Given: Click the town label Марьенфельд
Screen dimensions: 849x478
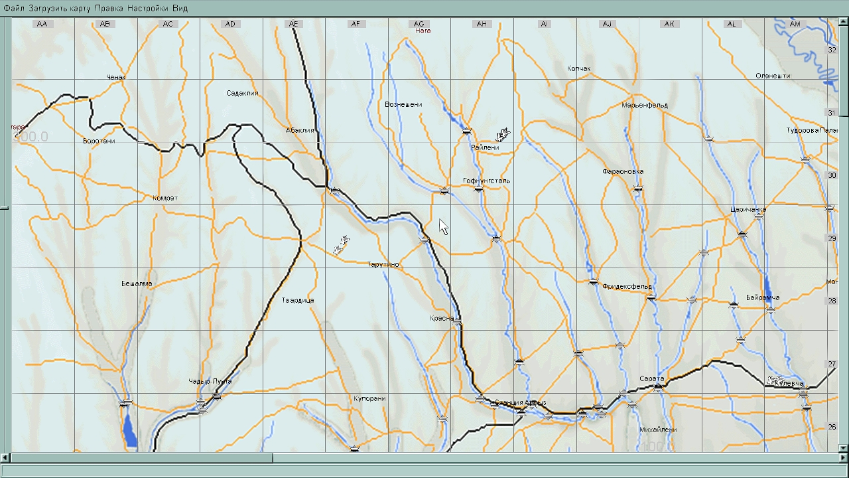Looking at the screenshot, I should click(x=645, y=105).
